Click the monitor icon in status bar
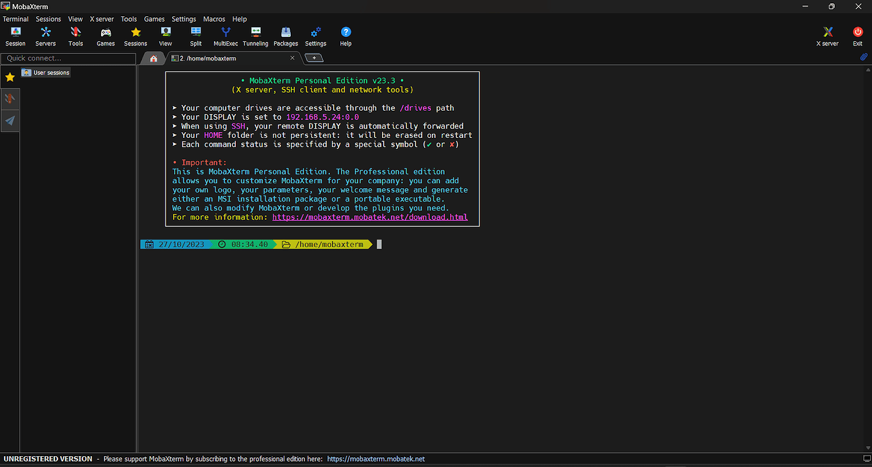 (867, 458)
